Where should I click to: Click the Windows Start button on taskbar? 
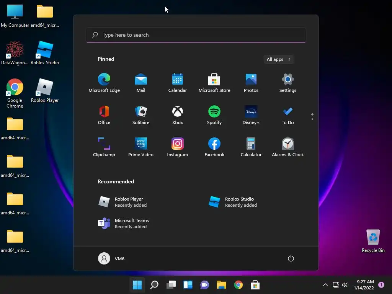coord(137,285)
